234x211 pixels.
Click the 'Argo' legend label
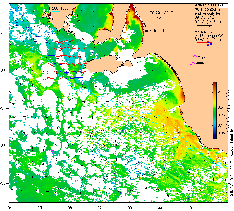click(202, 57)
